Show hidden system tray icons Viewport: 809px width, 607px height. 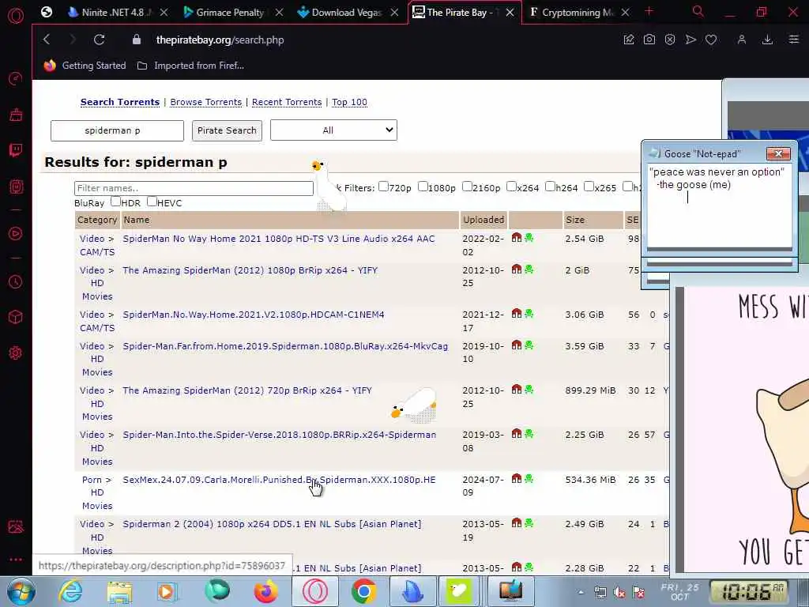point(581,593)
